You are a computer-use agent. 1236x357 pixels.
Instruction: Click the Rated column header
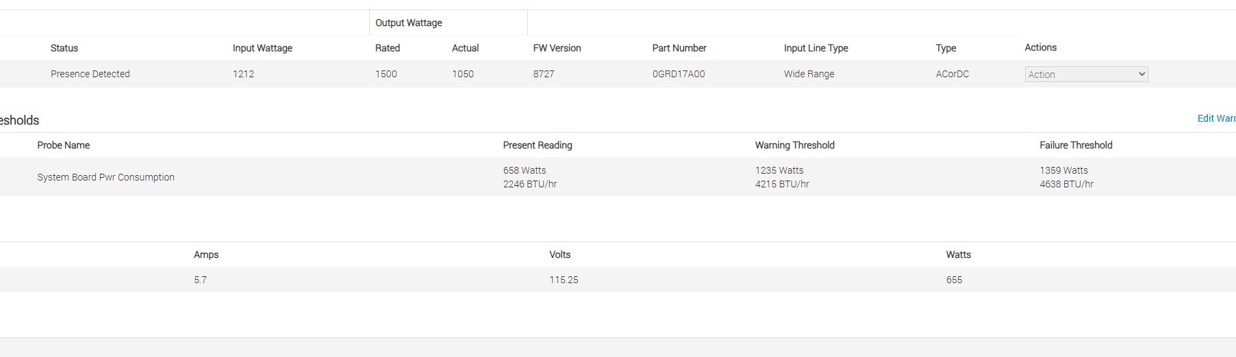click(x=388, y=48)
